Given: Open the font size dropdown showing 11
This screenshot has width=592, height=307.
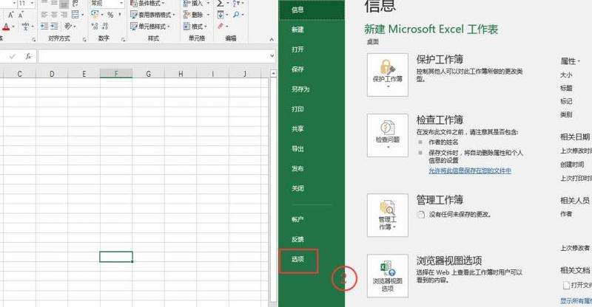Looking at the screenshot, I should pos(32,3).
